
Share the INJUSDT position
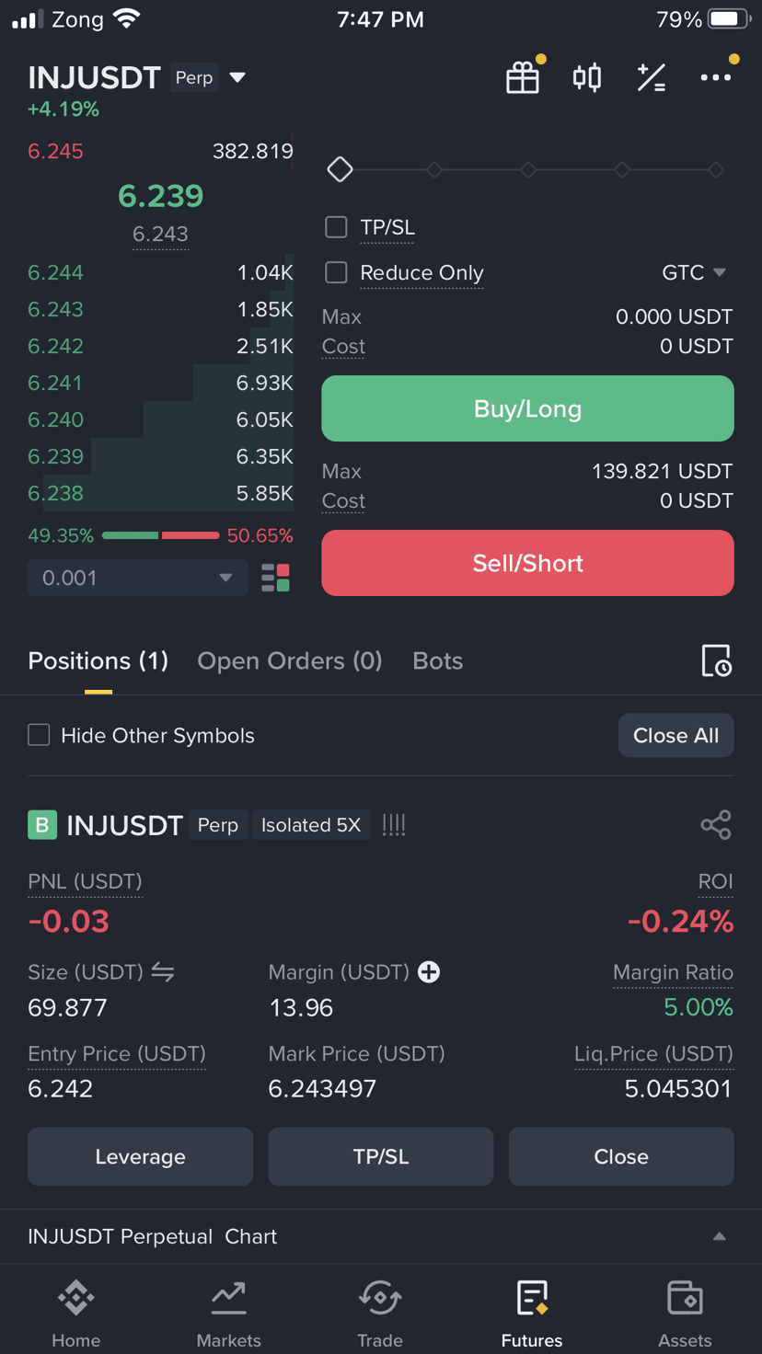pyautogui.click(x=716, y=825)
